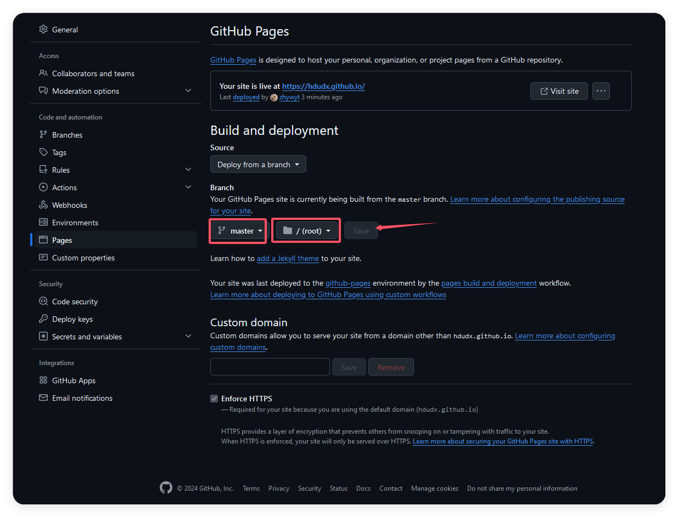Click the Webhooks icon in sidebar

[x=43, y=205]
